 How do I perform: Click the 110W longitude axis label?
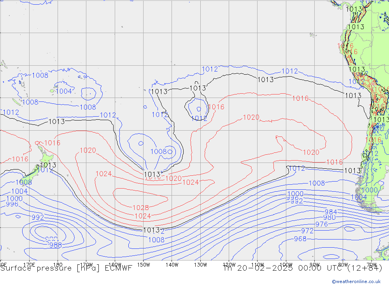[x=258, y=265]
